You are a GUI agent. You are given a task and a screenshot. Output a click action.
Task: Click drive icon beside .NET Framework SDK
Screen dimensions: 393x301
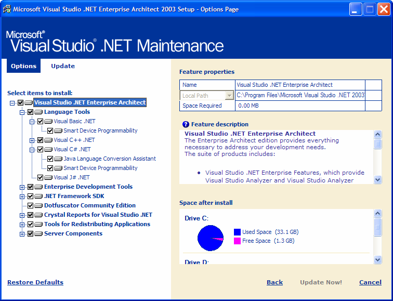38,196
